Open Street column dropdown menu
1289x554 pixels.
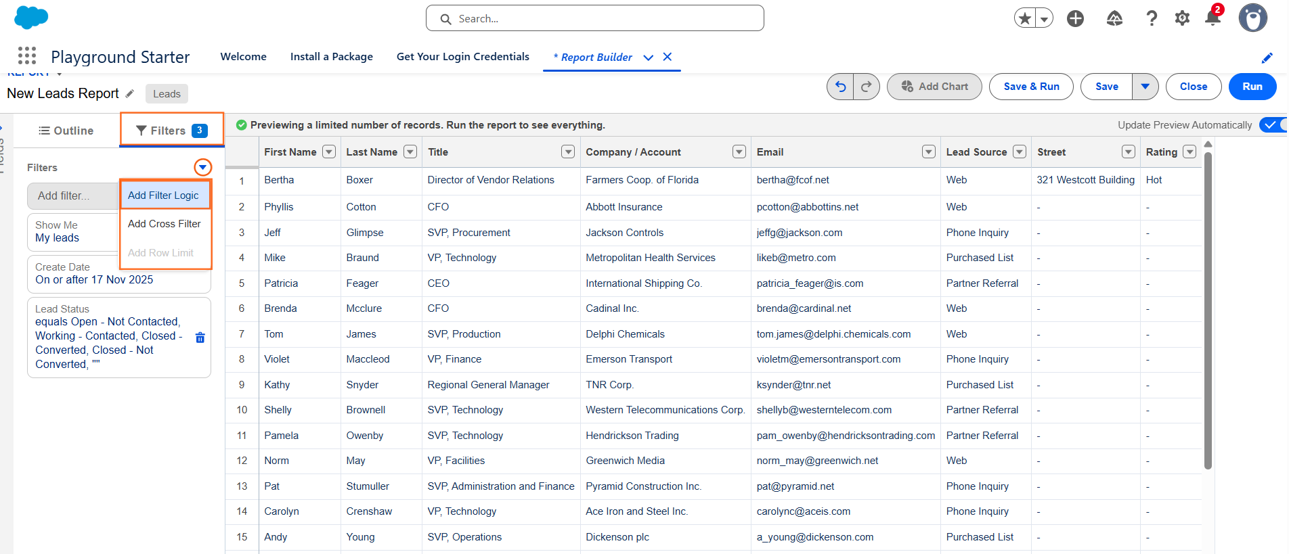[x=1129, y=152]
